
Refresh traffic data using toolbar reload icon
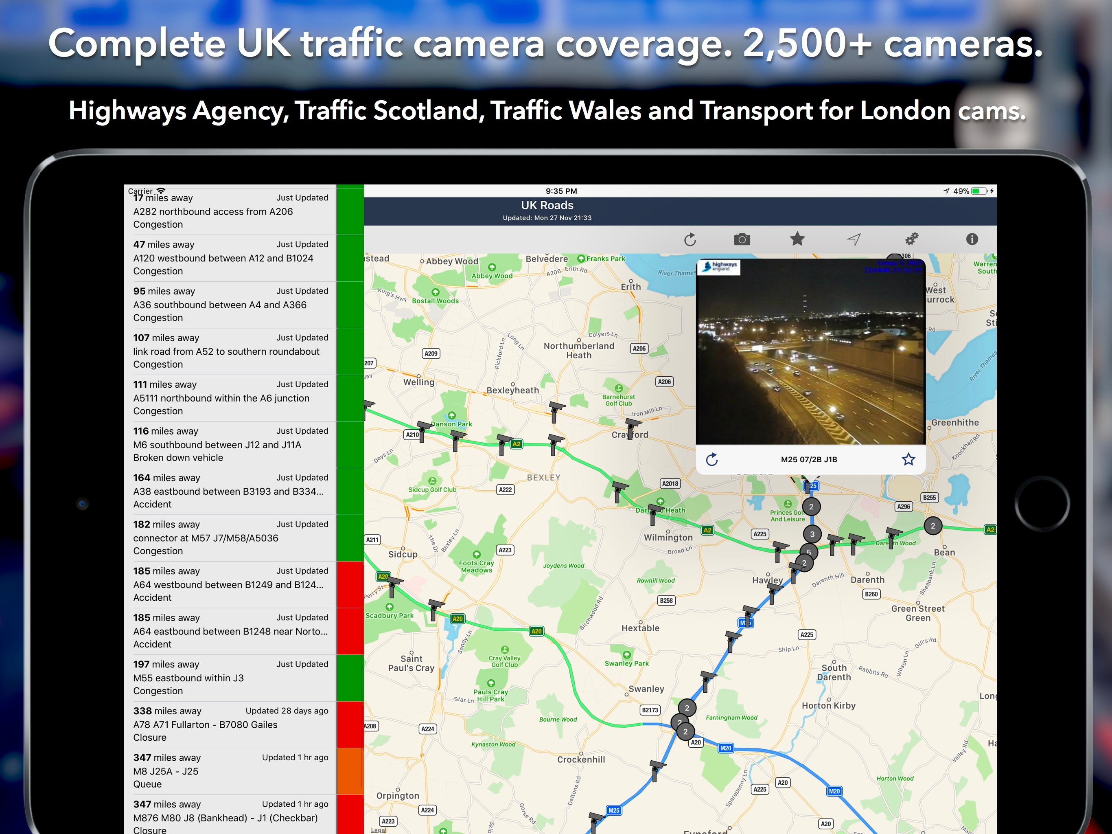690,239
